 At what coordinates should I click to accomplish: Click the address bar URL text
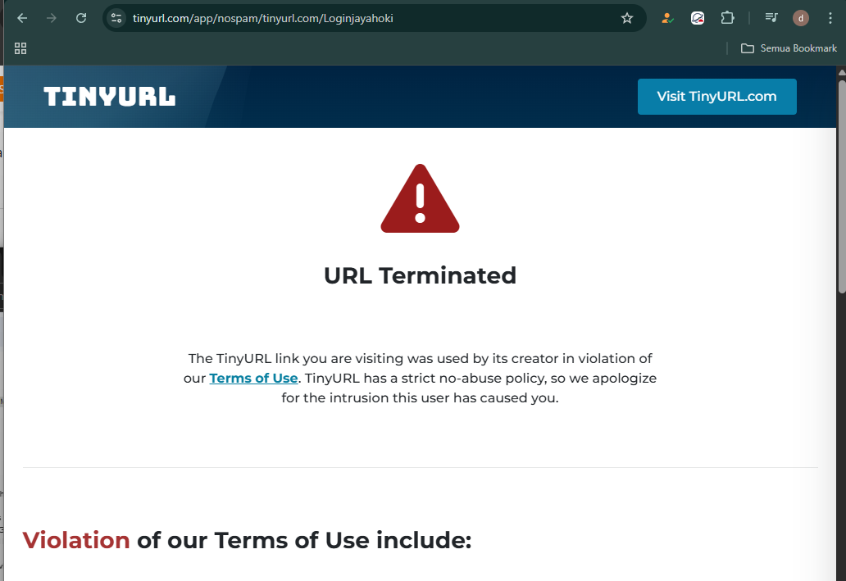click(263, 18)
